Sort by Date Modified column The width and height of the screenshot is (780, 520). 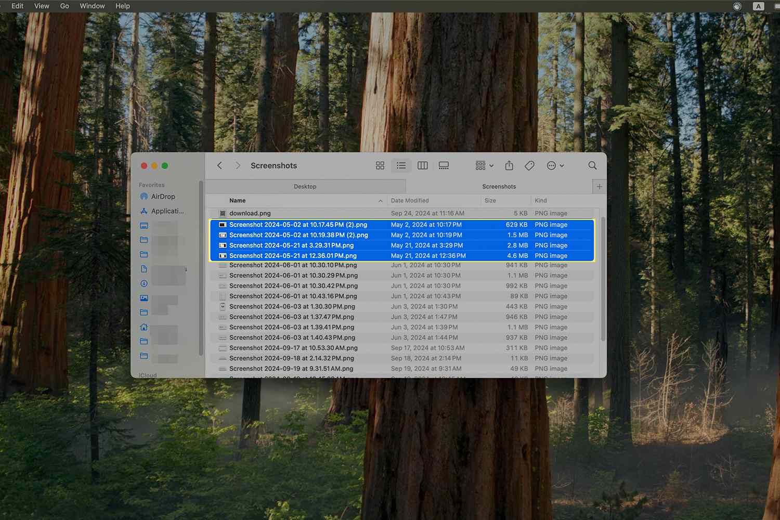[410, 200]
